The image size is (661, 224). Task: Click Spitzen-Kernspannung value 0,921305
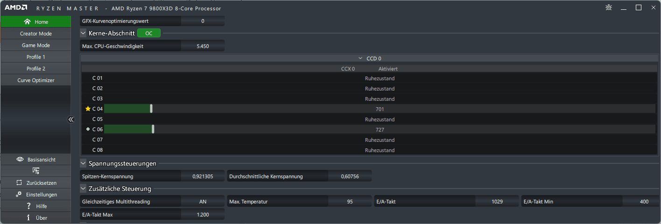click(x=203, y=176)
